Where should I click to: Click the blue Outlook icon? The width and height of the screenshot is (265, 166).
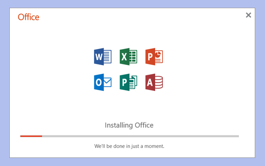click(x=102, y=82)
